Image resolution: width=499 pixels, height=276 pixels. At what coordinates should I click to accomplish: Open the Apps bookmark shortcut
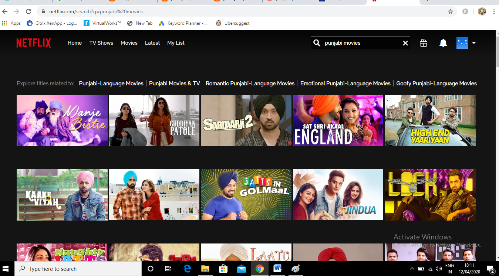[x=11, y=23]
